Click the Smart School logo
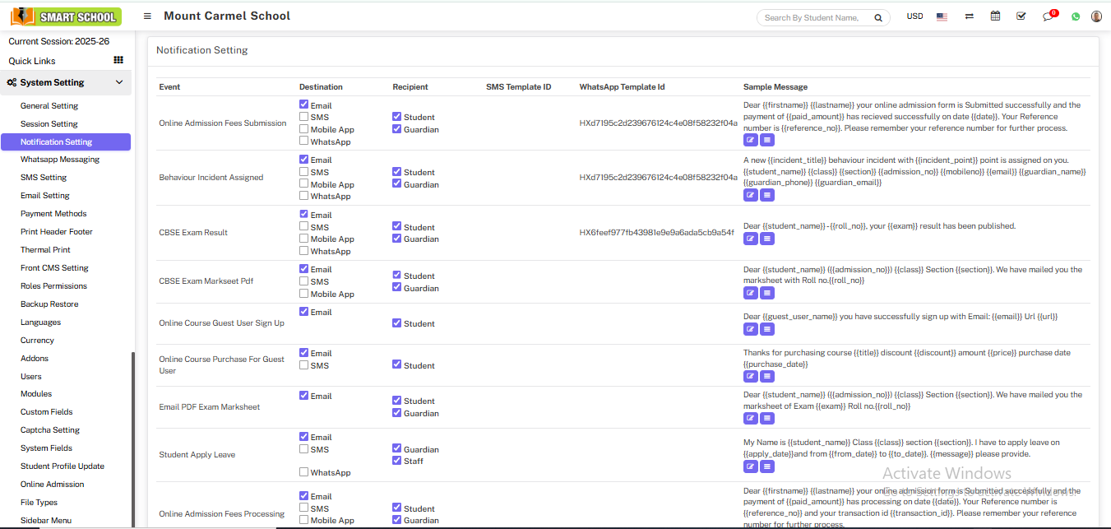1111x529 pixels. pos(66,16)
